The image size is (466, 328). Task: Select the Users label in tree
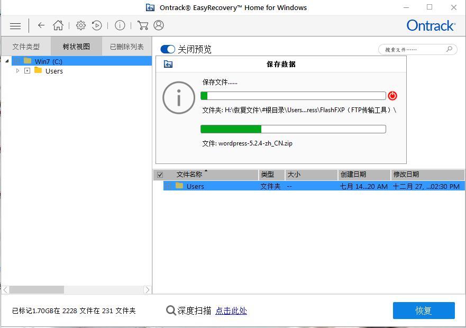tap(54, 71)
